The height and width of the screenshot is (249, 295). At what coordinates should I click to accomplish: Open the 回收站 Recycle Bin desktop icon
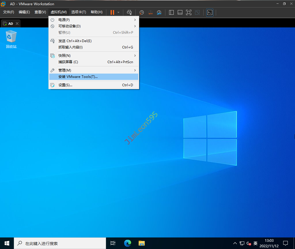point(11,40)
